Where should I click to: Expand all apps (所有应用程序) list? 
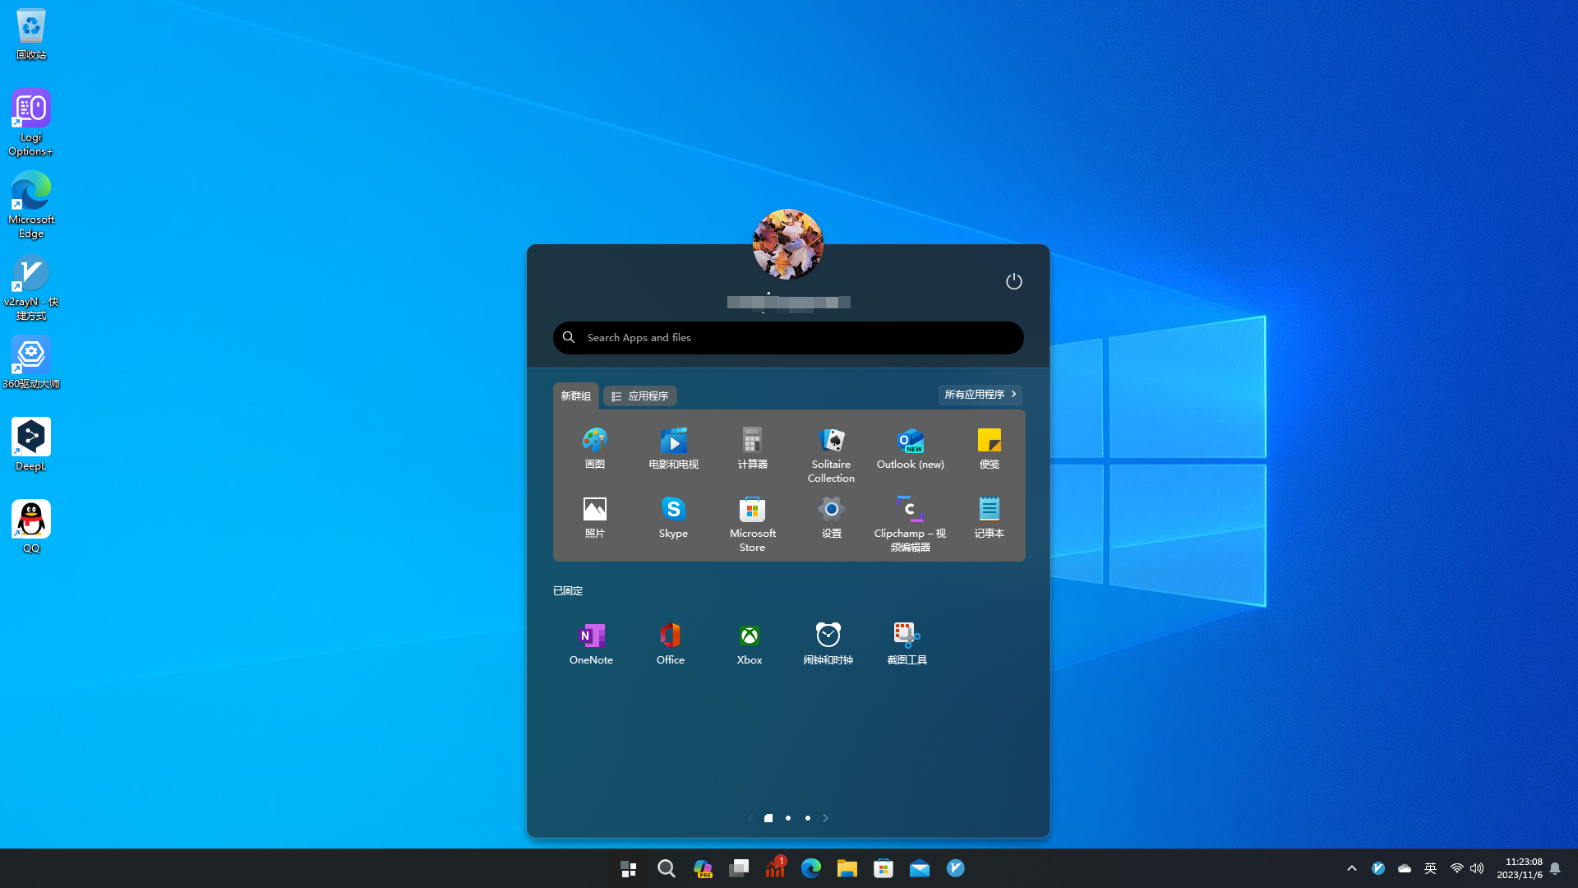pos(980,395)
